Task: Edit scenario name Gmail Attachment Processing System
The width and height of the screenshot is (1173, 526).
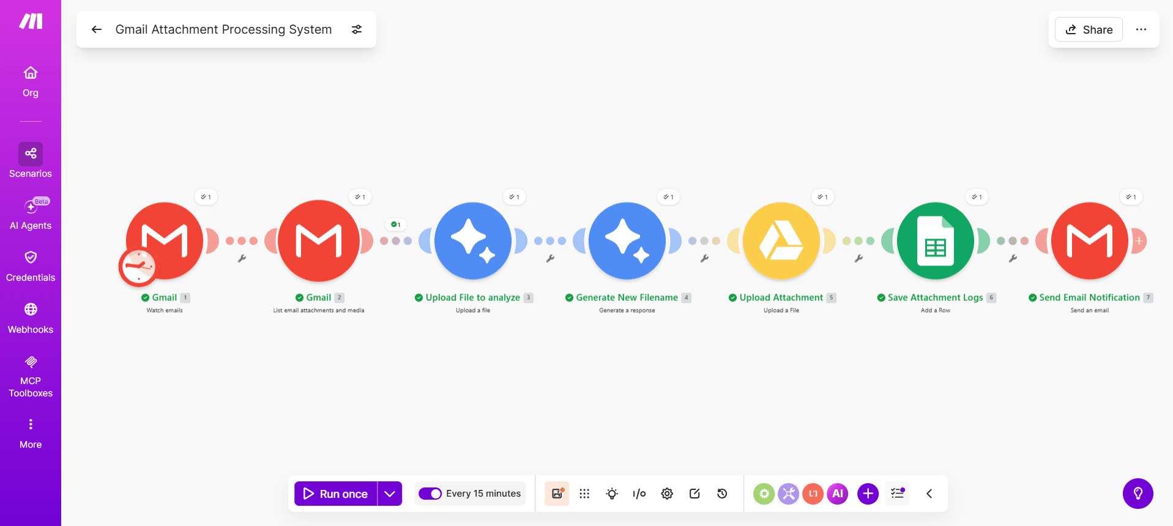Action: (x=223, y=29)
